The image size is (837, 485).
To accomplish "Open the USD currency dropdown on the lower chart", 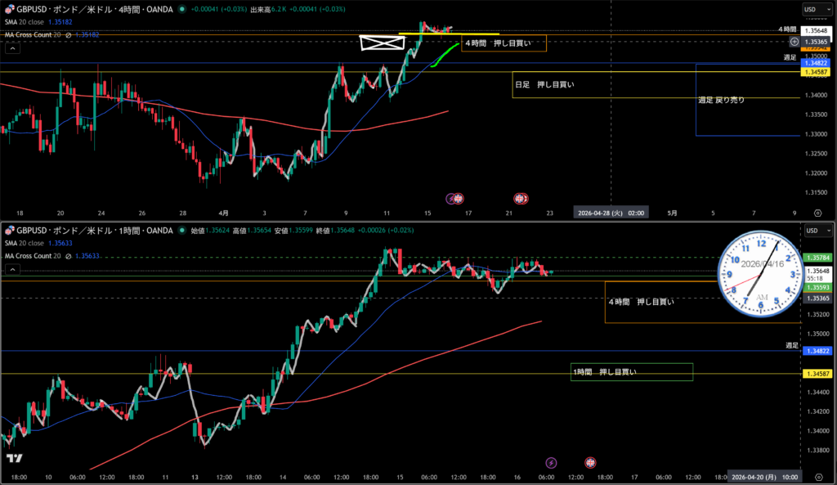I will pos(813,231).
